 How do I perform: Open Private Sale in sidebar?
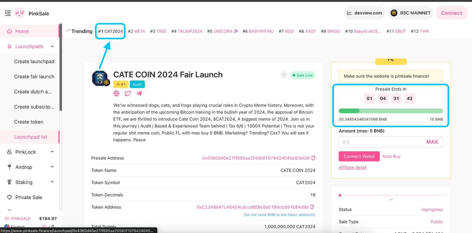pyautogui.click(x=29, y=197)
